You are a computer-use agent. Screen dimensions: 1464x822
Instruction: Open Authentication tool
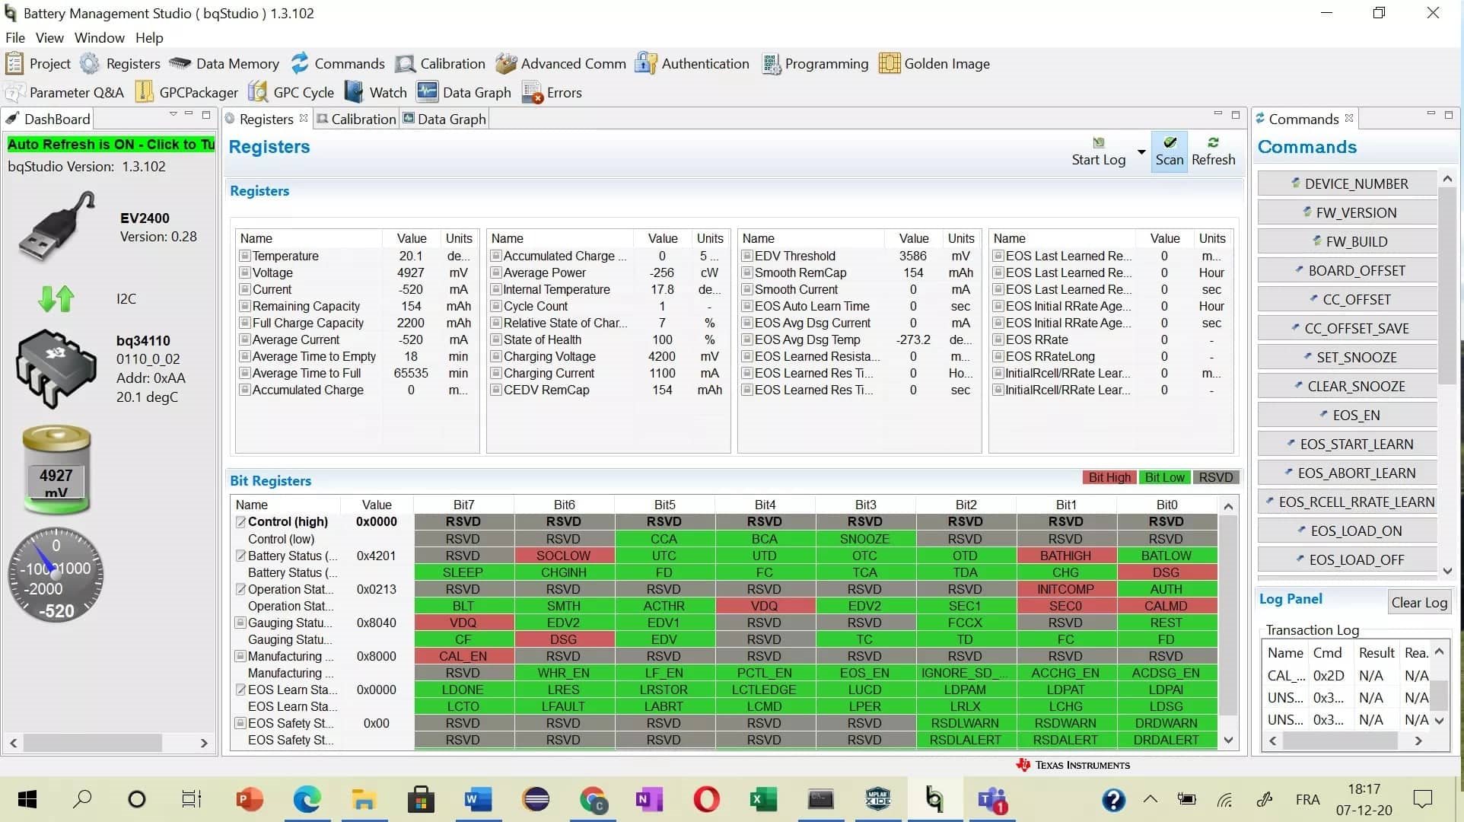pyautogui.click(x=692, y=64)
